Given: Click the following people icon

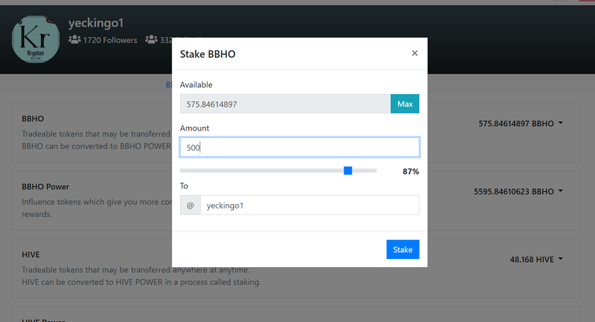Looking at the screenshot, I should pos(152,40).
